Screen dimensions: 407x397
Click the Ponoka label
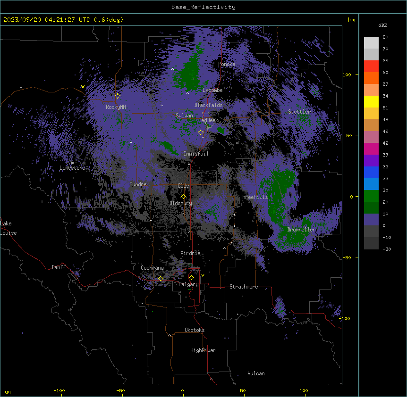click(x=227, y=64)
